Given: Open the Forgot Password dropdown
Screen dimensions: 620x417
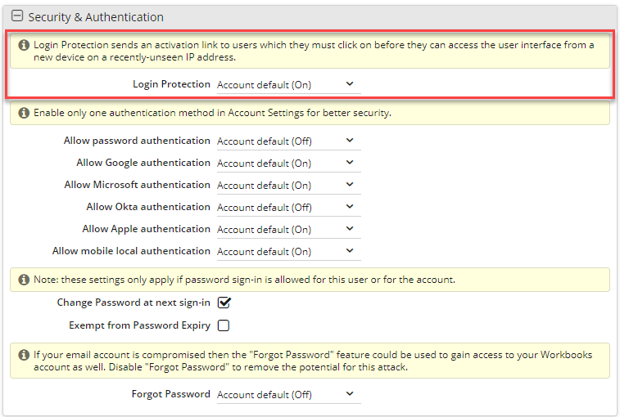Looking at the screenshot, I should tap(288, 394).
